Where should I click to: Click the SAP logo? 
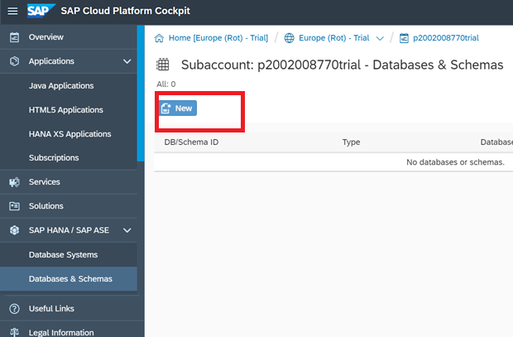41,11
